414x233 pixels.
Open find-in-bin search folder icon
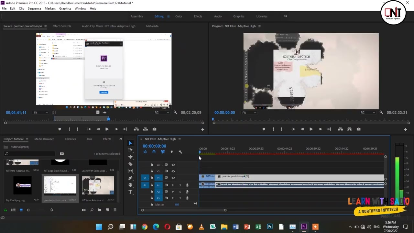pos(62,154)
